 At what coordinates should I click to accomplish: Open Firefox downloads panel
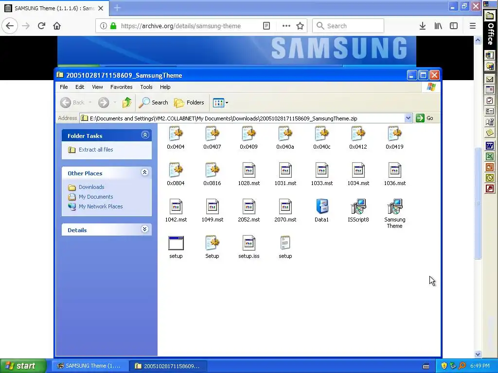[423, 26]
